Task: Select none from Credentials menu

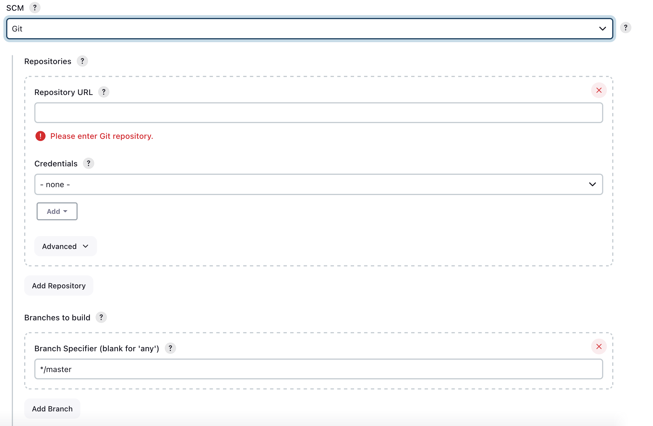Action: click(319, 184)
